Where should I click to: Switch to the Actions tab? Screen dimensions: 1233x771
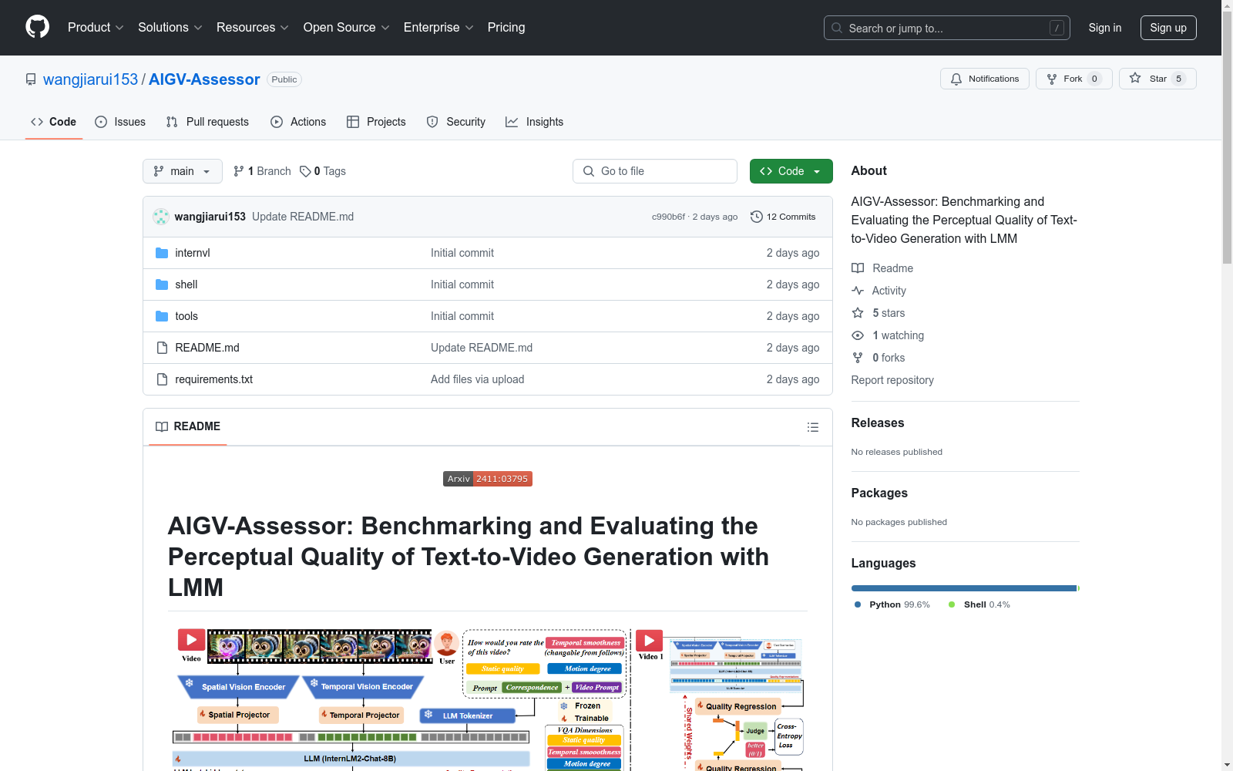point(298,122)
